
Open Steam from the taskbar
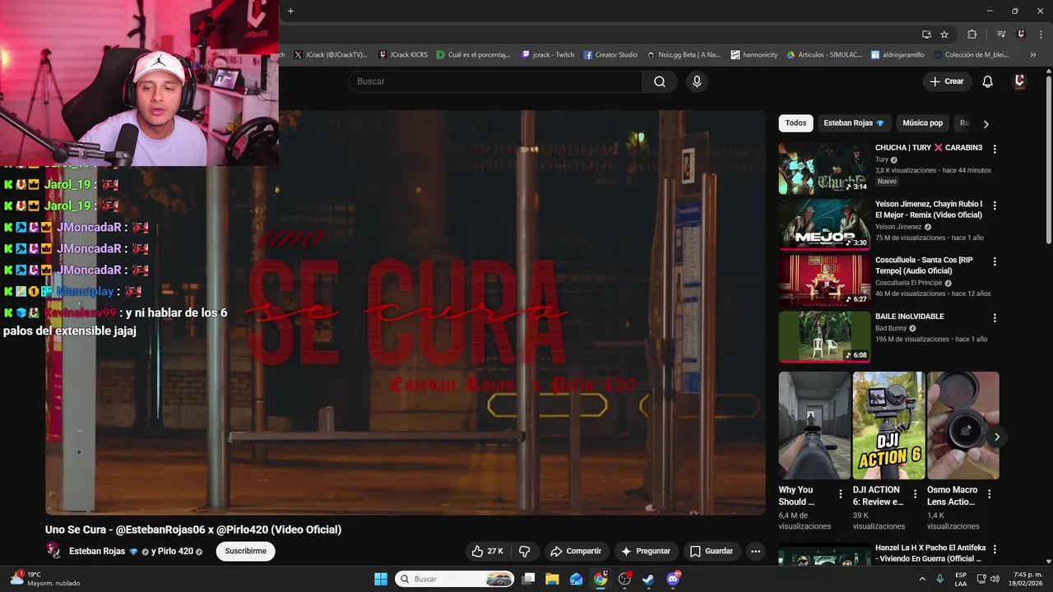[648, 579]
